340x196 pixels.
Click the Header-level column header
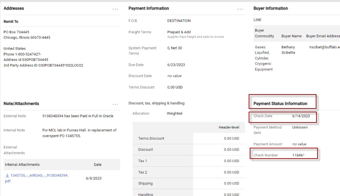click(x=229, y=127)
